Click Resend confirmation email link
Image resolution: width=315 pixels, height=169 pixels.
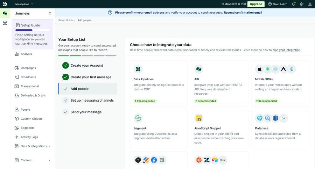pos(243,13)
